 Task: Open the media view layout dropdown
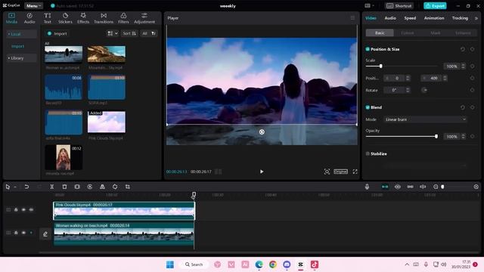[113, 33]
